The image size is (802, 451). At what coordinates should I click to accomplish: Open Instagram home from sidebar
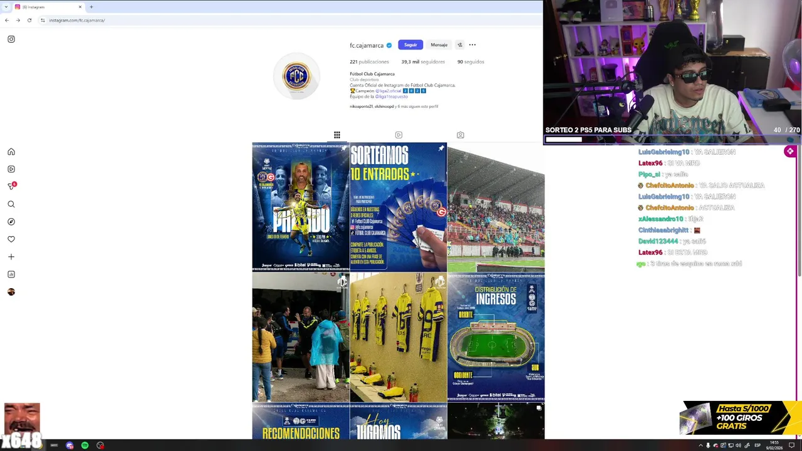11,152
